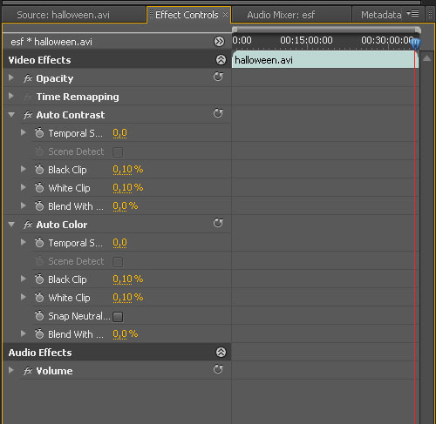
Task: Edit Auto Color Black Clip value 0,10
Action: (123, 279)
